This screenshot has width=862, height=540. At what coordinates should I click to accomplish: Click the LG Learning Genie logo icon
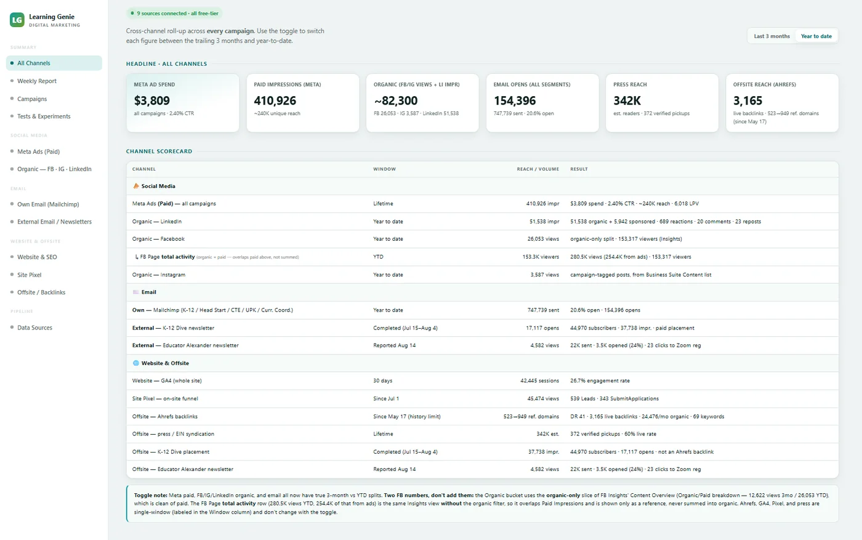coord(17,20)
